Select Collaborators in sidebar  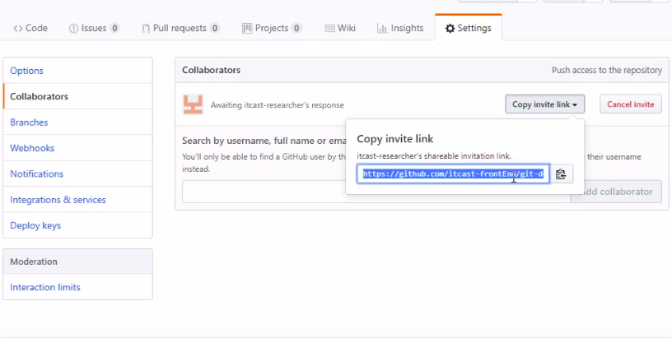(x=77, y=96)
